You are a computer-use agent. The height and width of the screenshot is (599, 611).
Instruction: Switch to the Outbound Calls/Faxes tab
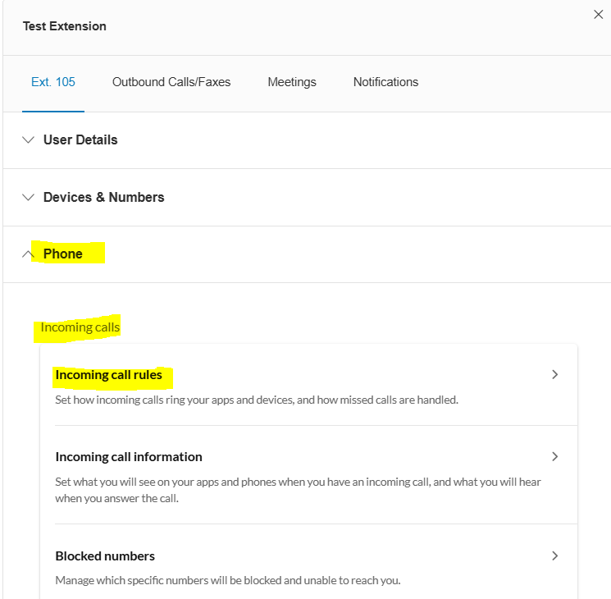[171, 82]
